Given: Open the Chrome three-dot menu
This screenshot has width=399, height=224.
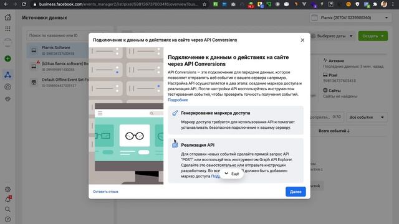Looking at the screenshot, I should coord(393,4).
